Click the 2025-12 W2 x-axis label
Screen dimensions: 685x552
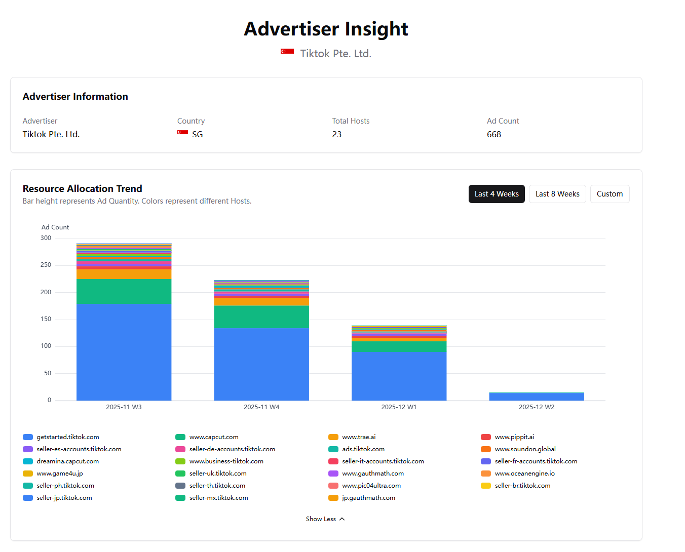click(x=537, y=407)
